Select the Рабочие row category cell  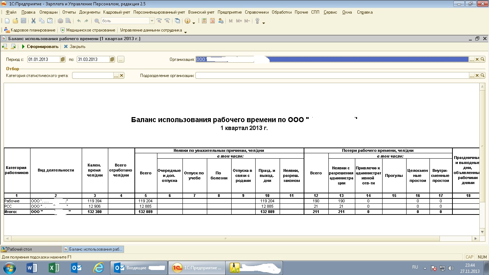coord(17,201)
